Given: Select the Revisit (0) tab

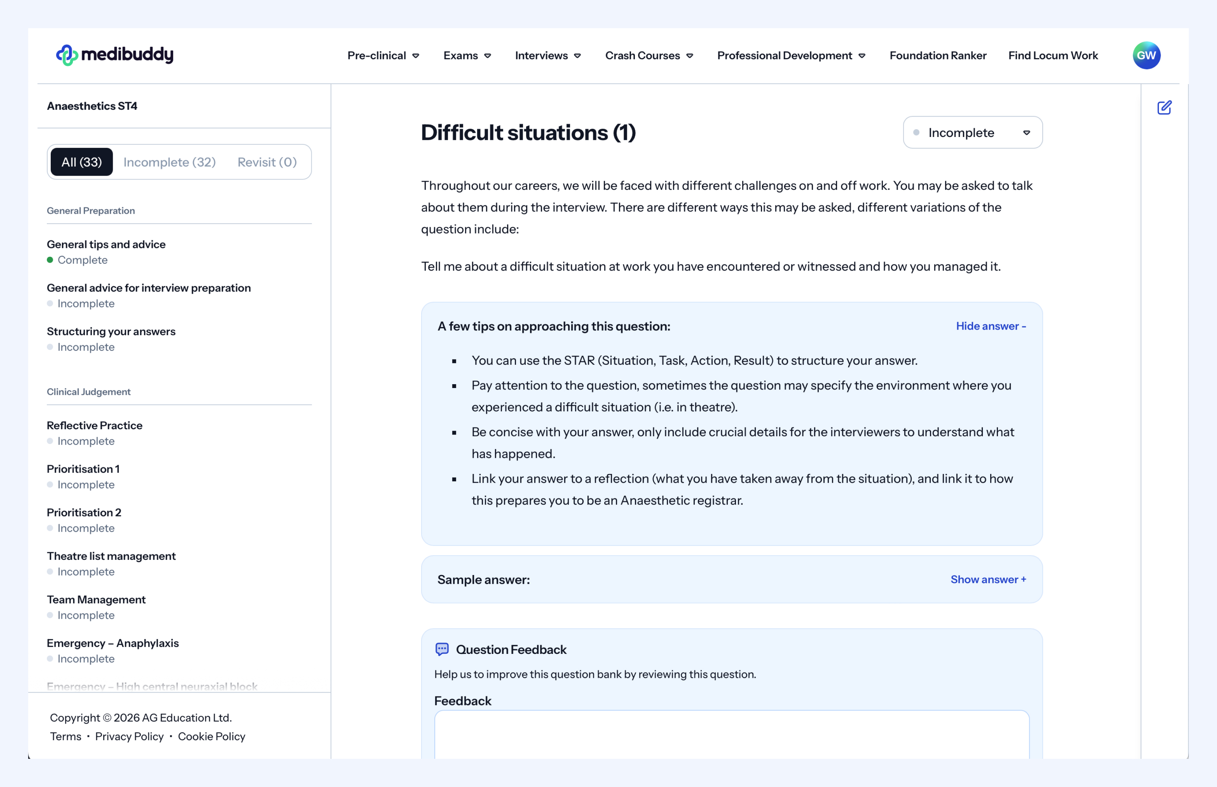Looking at the screenshot, I should pos(267,162).
